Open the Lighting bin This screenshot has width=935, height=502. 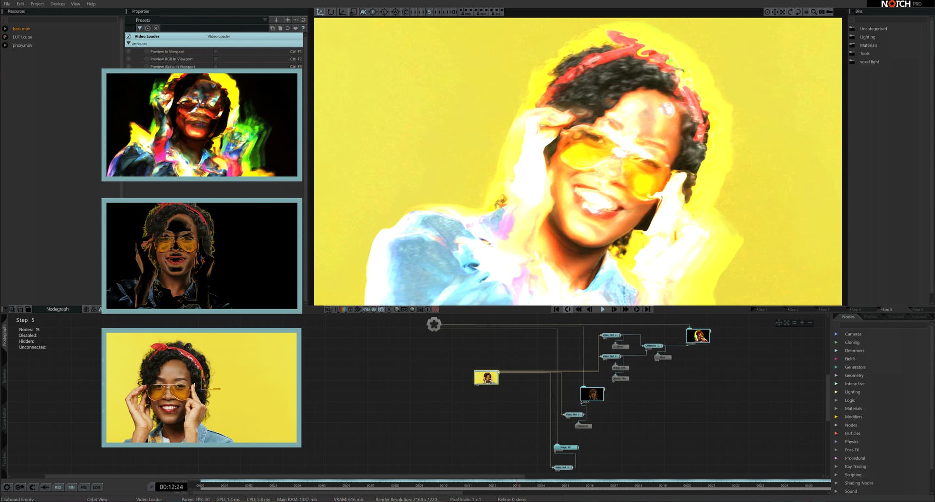coord(867,37)
